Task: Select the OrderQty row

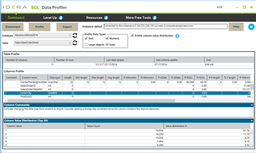Action: point(127,93)
